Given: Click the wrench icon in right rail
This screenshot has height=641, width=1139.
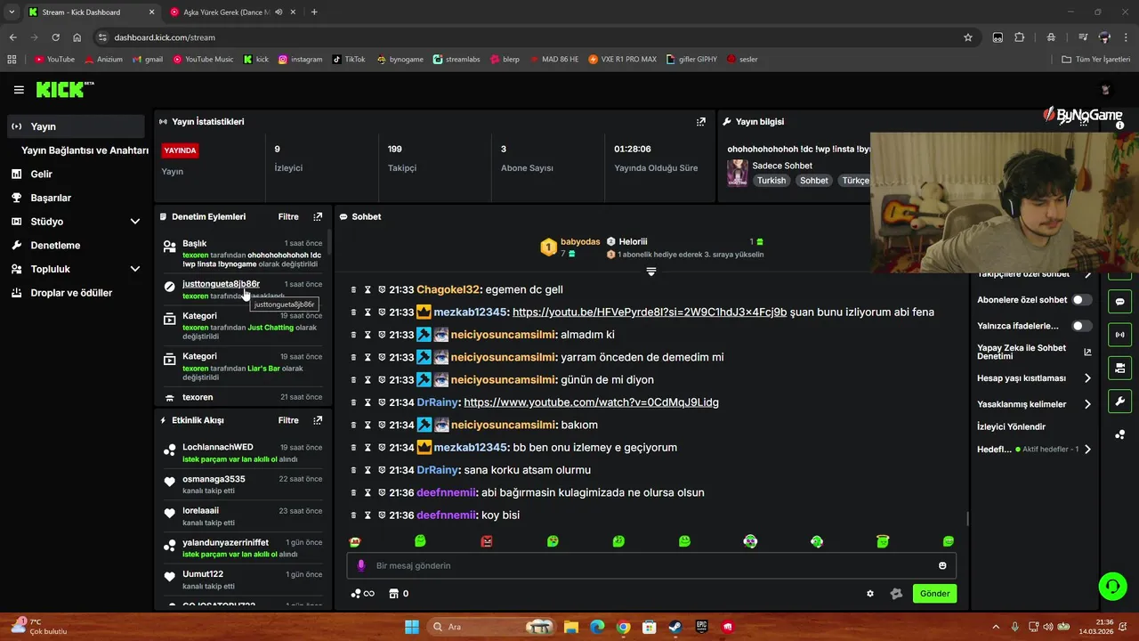Looking at the screenshot, I should point(1119,401).
